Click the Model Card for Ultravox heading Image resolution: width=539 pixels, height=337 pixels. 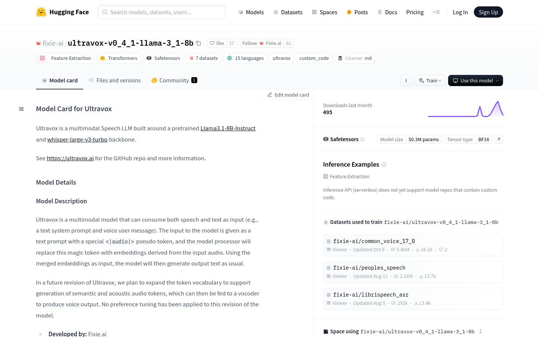click(74, 109)
